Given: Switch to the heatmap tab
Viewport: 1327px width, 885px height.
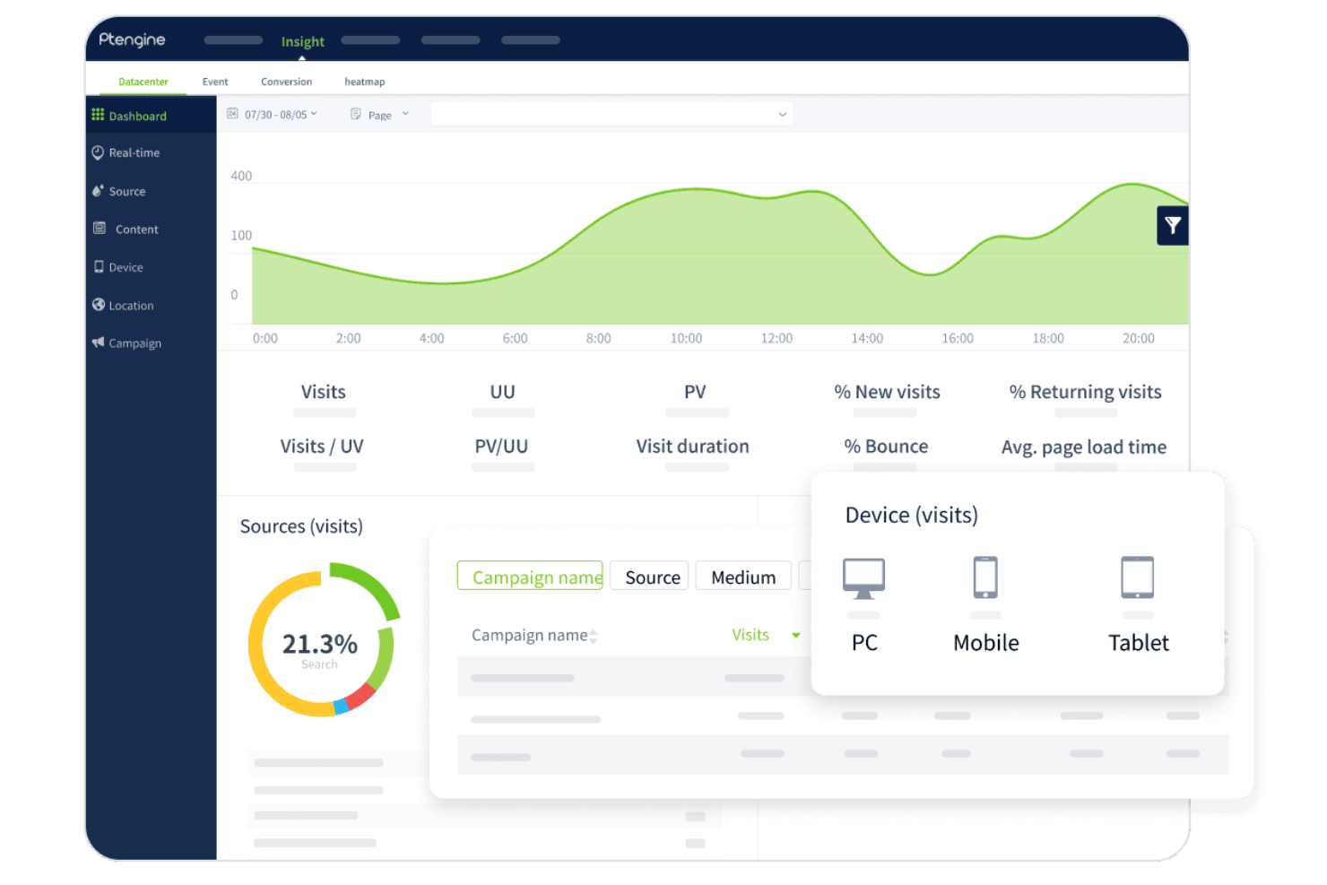Looking at the screenshot, I should click(x=364, y=82).
